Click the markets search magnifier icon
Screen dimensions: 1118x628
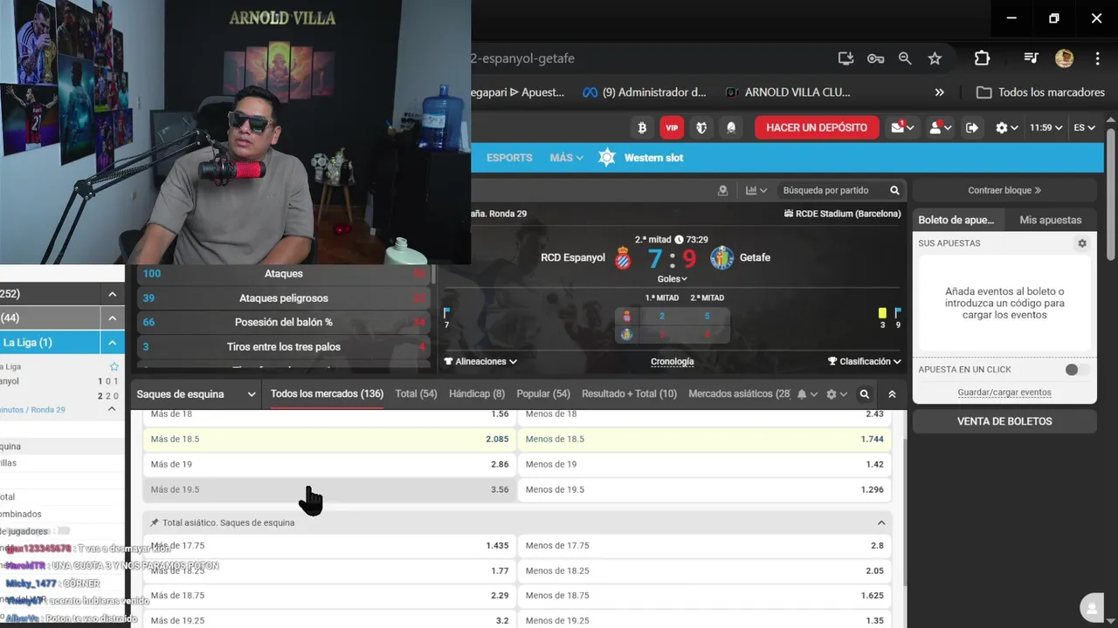click(864, 394)
